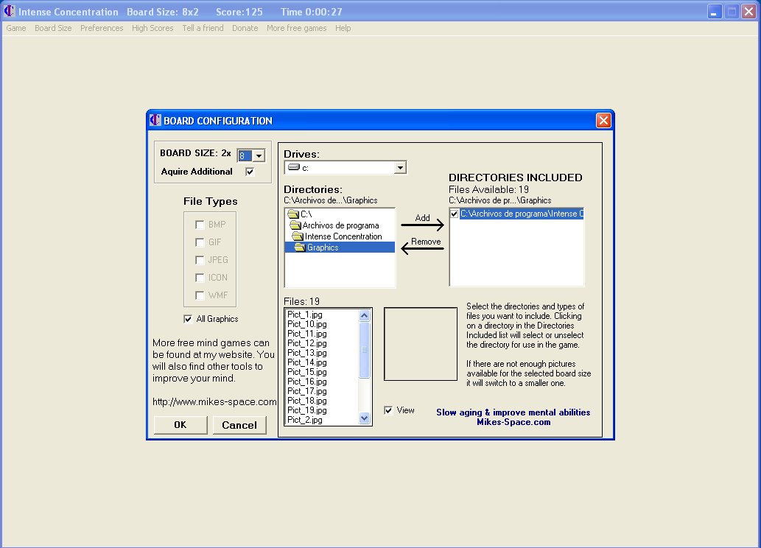This screenshot has height=548, width=761.
Task: Minimize the Intense Concentration window
Action: pyautogui.click(x=715, y=11)
